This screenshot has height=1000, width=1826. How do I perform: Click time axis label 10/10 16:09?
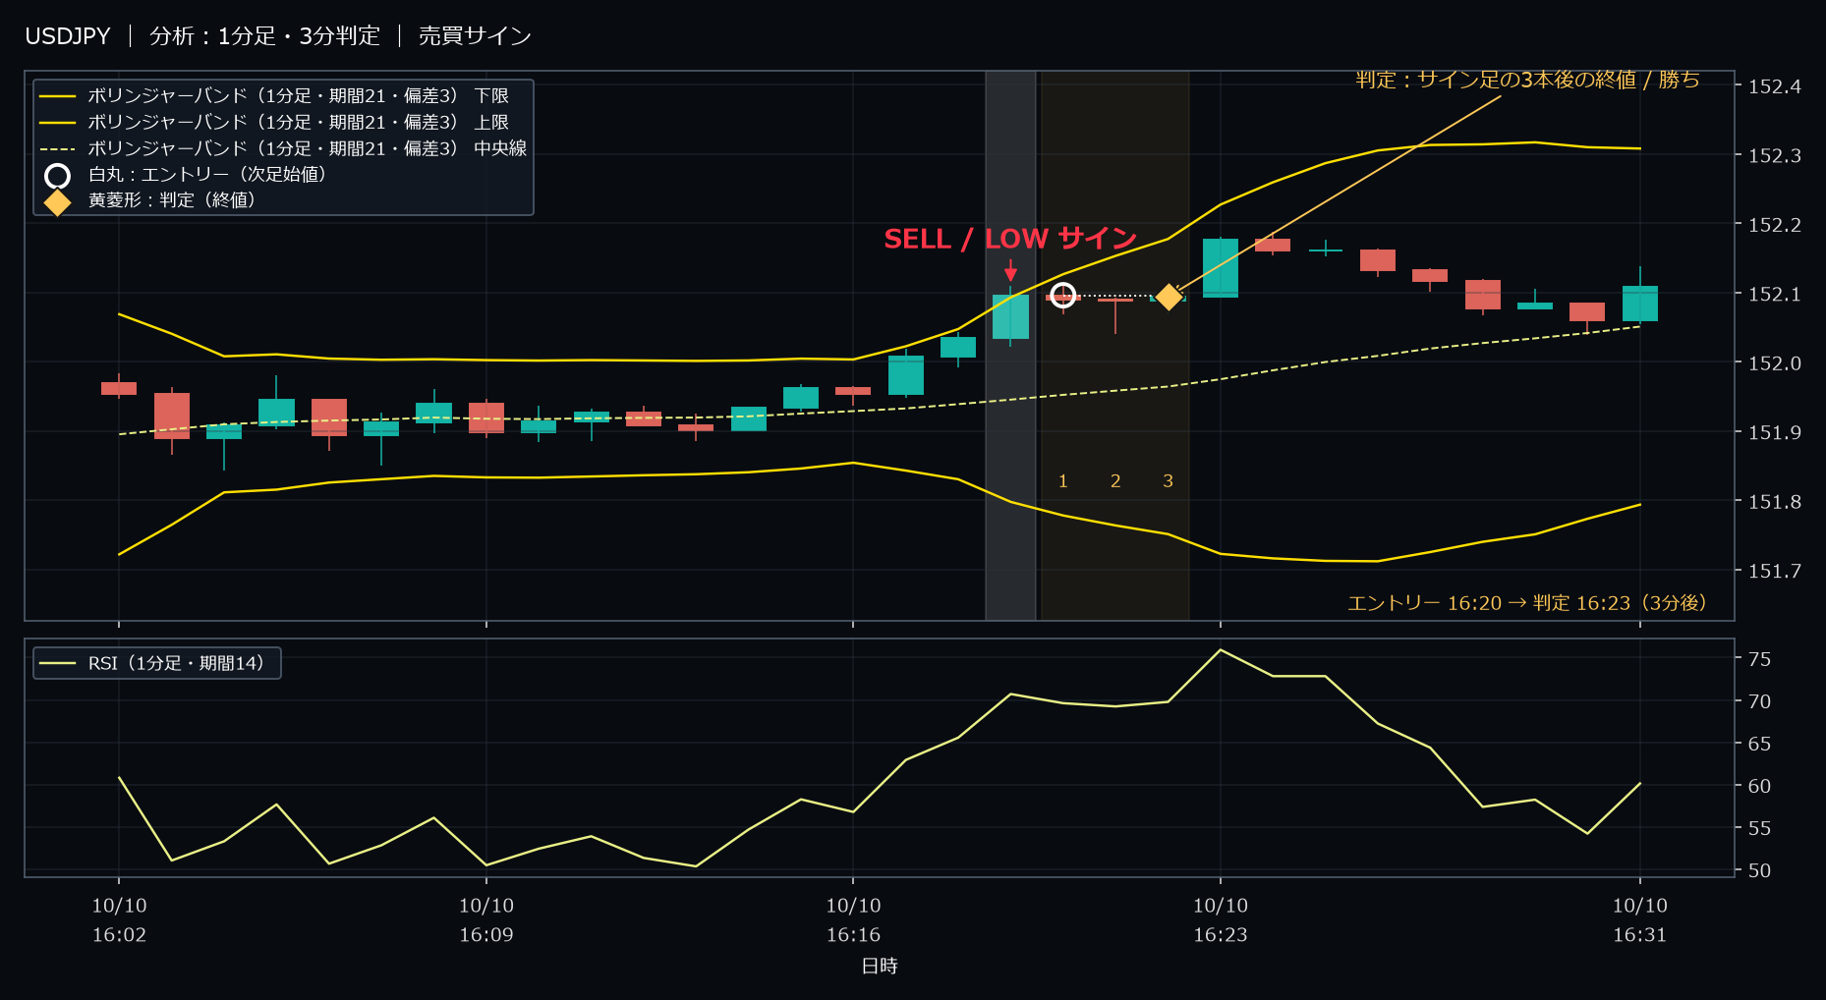coord(486,920)
